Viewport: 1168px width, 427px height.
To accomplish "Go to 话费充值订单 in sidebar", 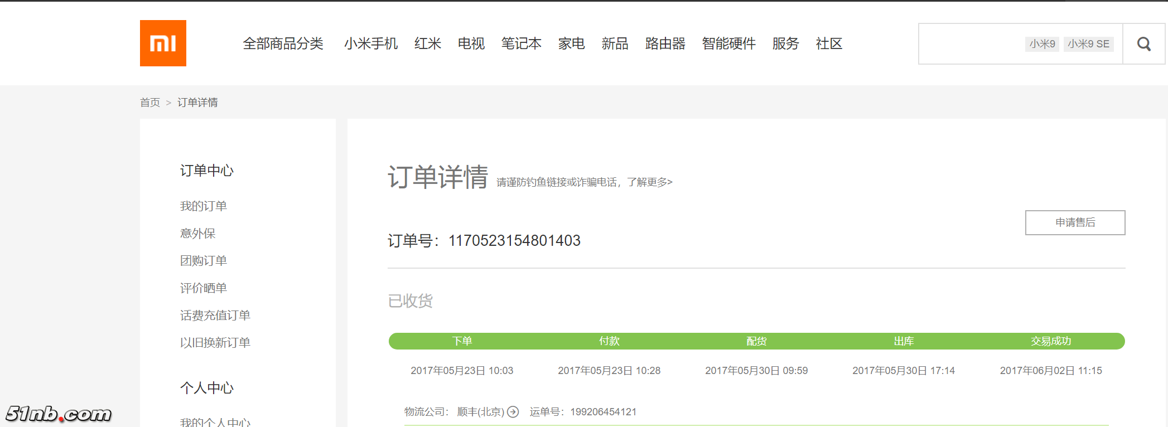I will point(215,316).
